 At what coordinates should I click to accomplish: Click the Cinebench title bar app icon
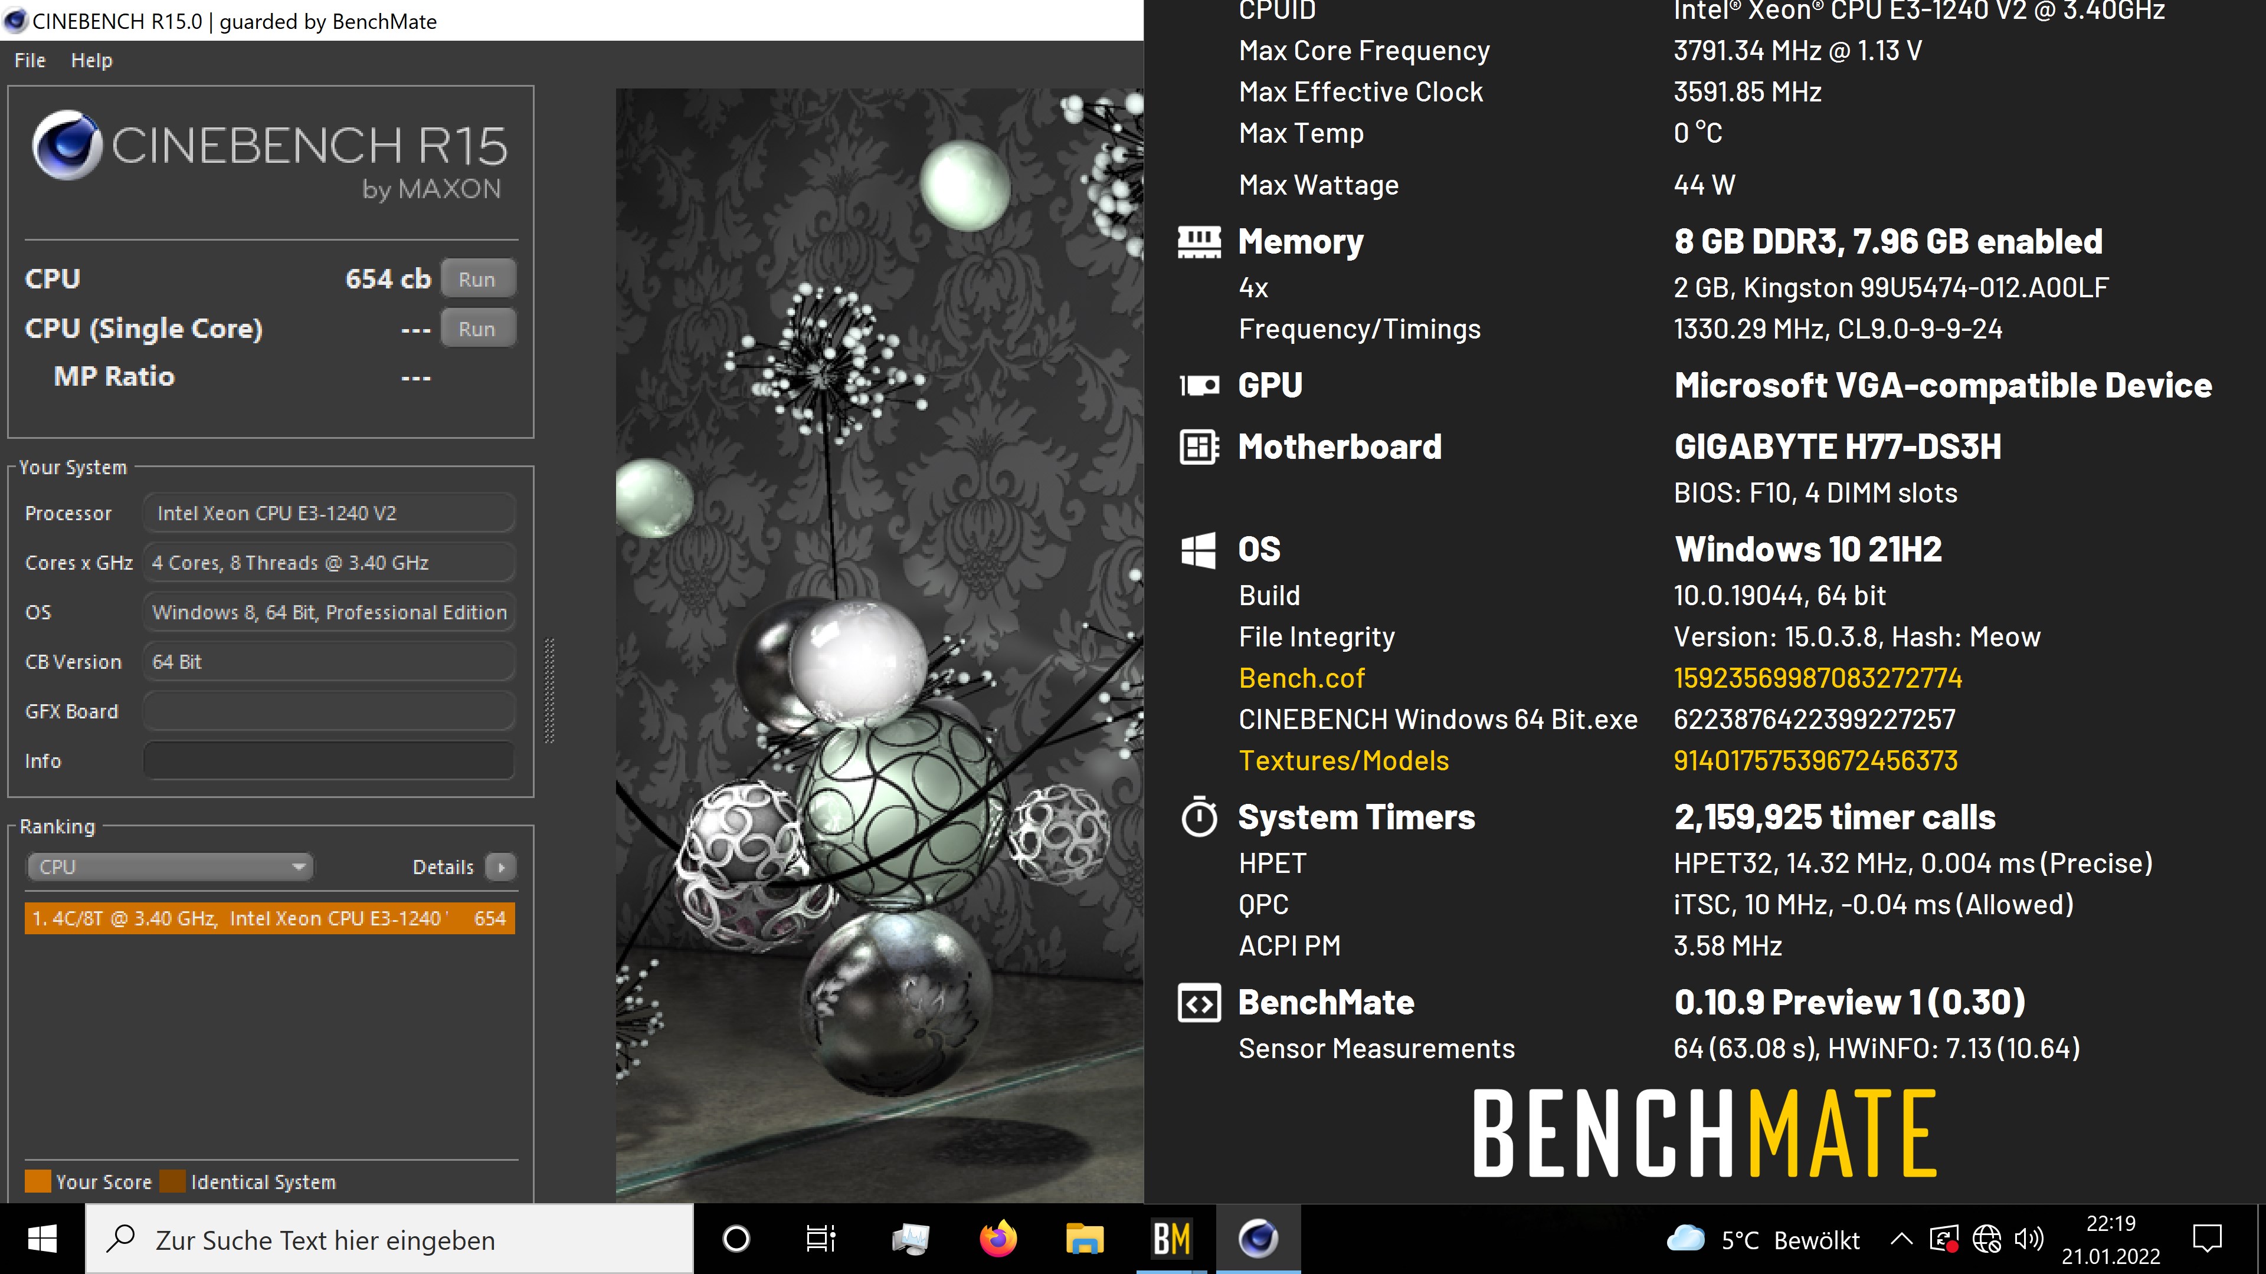click(x=15, y=20)
